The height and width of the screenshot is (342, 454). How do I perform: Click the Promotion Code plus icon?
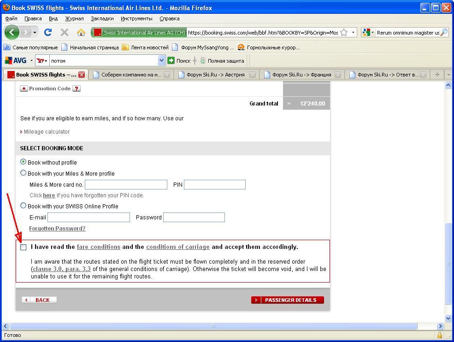coord(24,88)
